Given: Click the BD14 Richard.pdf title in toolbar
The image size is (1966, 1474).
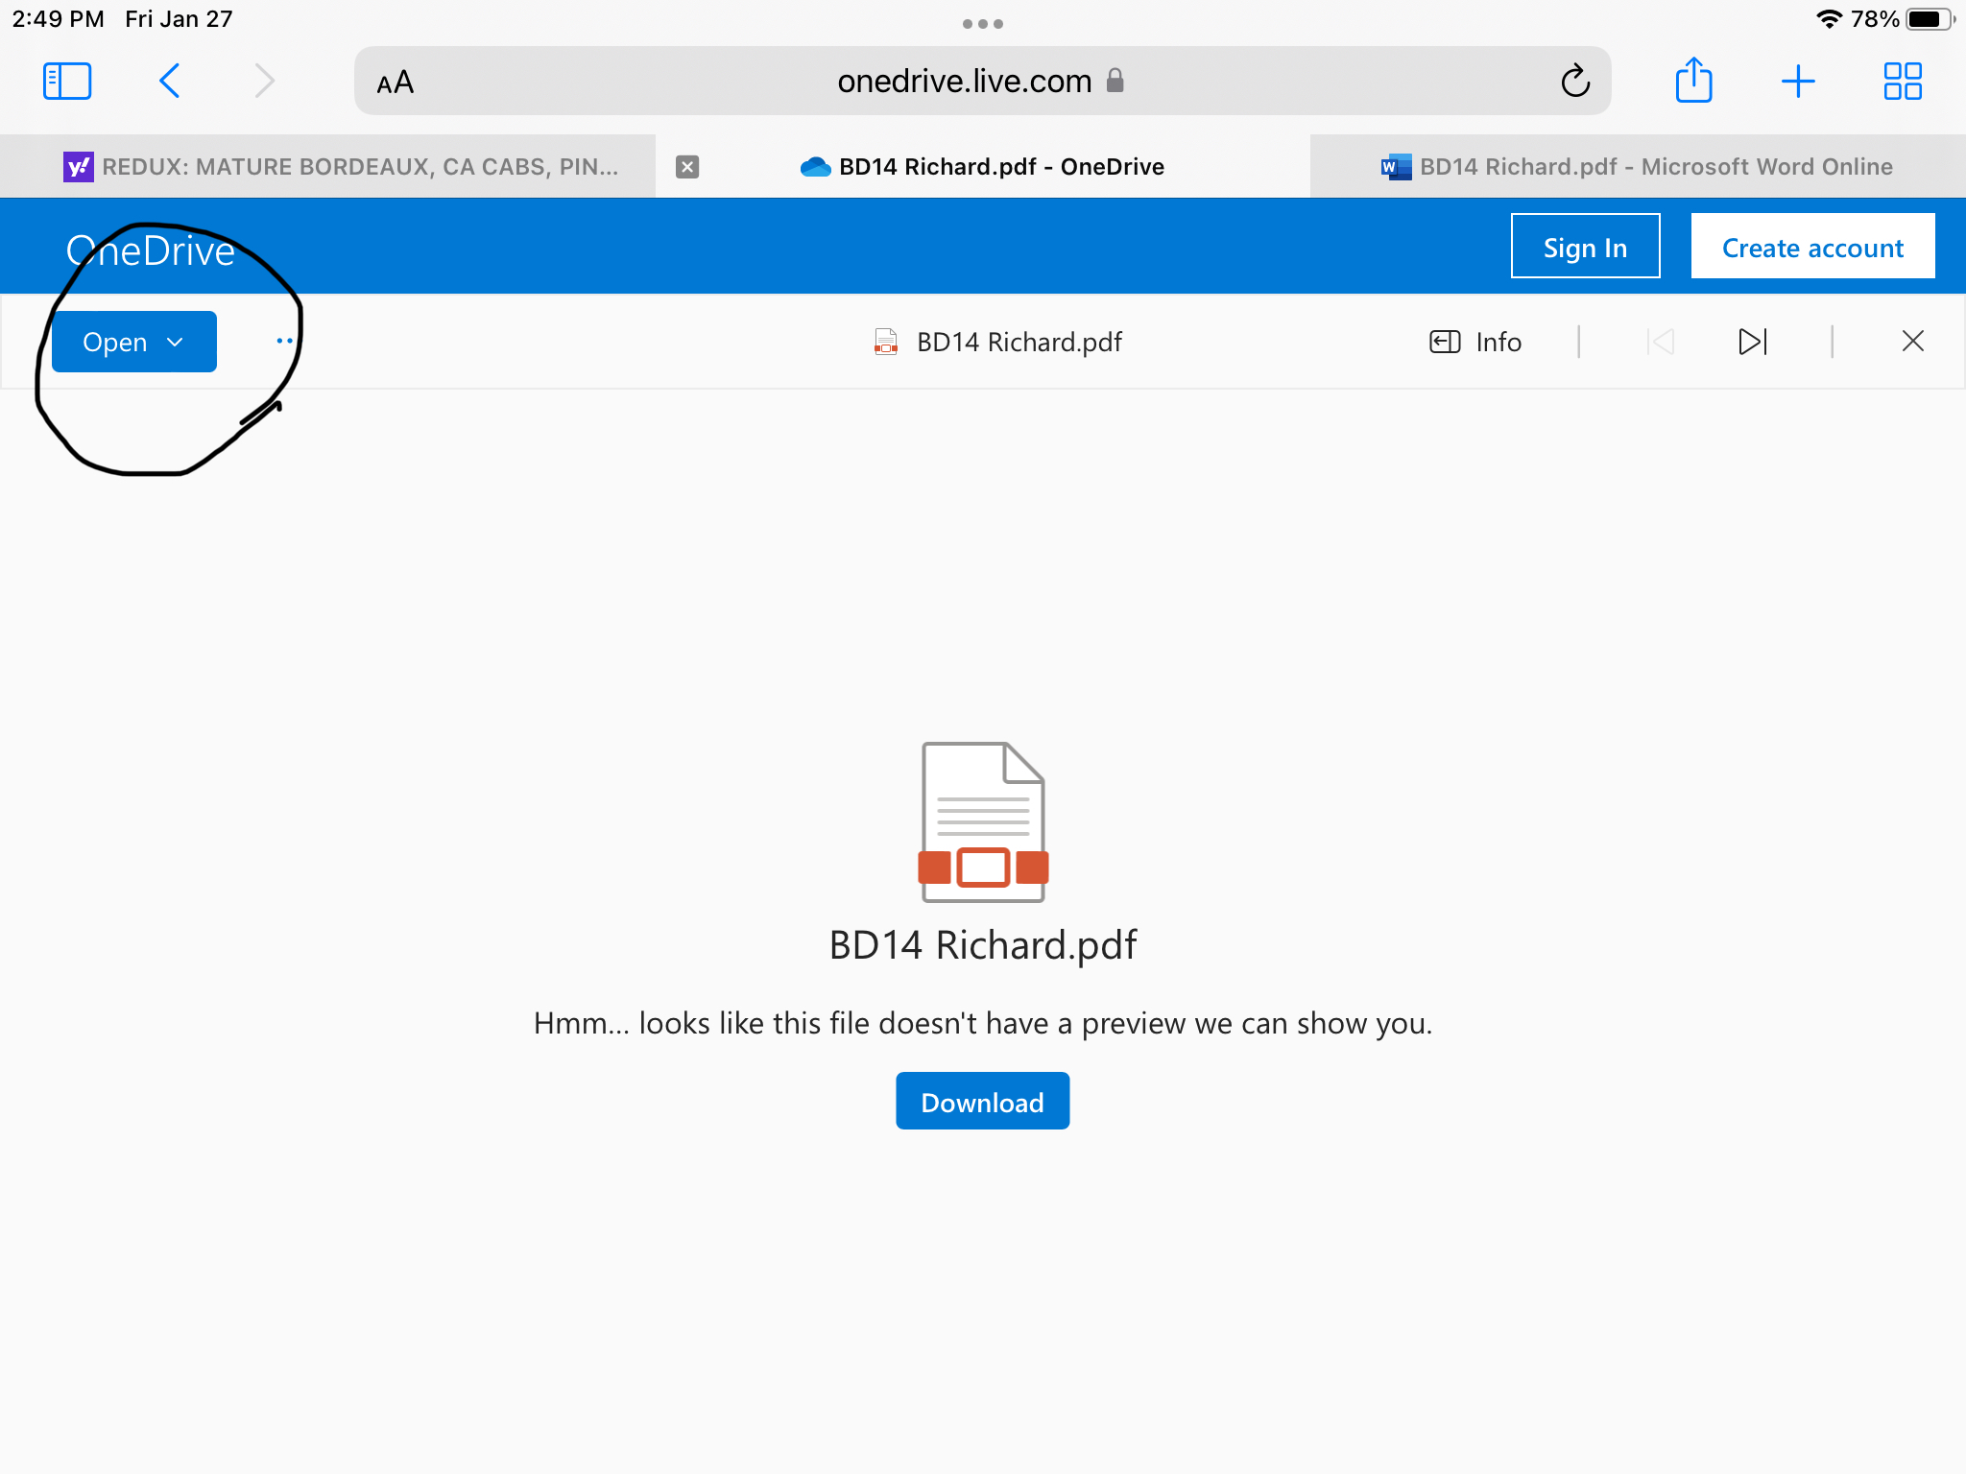Looking at the screenshot, I should 1019,343.
